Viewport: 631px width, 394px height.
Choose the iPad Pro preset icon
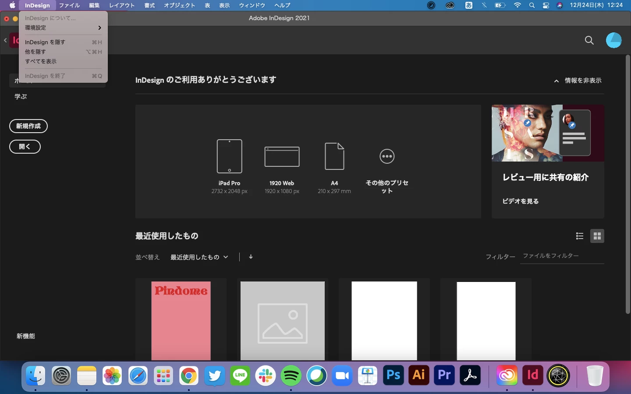click(229, 156)
